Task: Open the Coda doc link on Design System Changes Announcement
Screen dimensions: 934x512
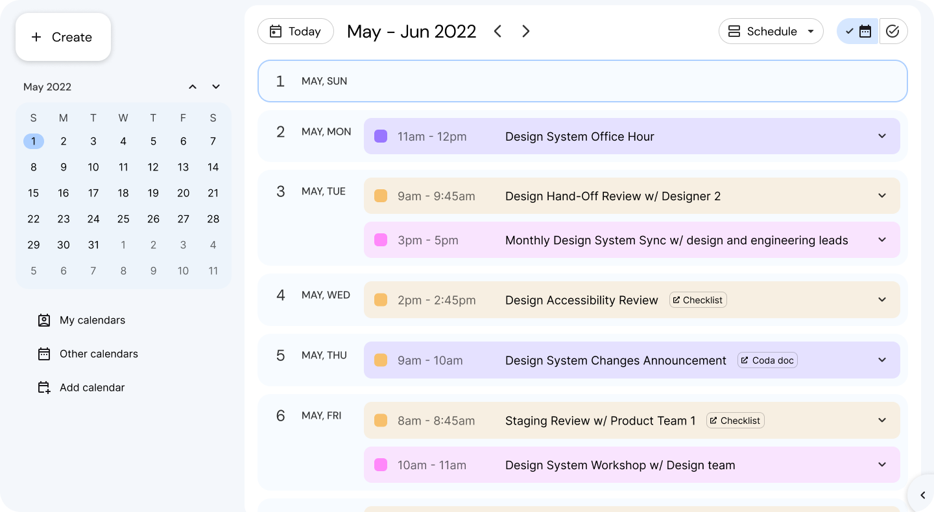Action: (x=767, y=360)
